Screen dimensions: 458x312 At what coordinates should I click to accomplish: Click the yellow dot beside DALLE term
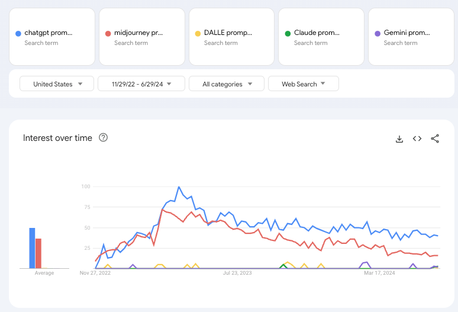pyautogui.click(x=198, y=33)
